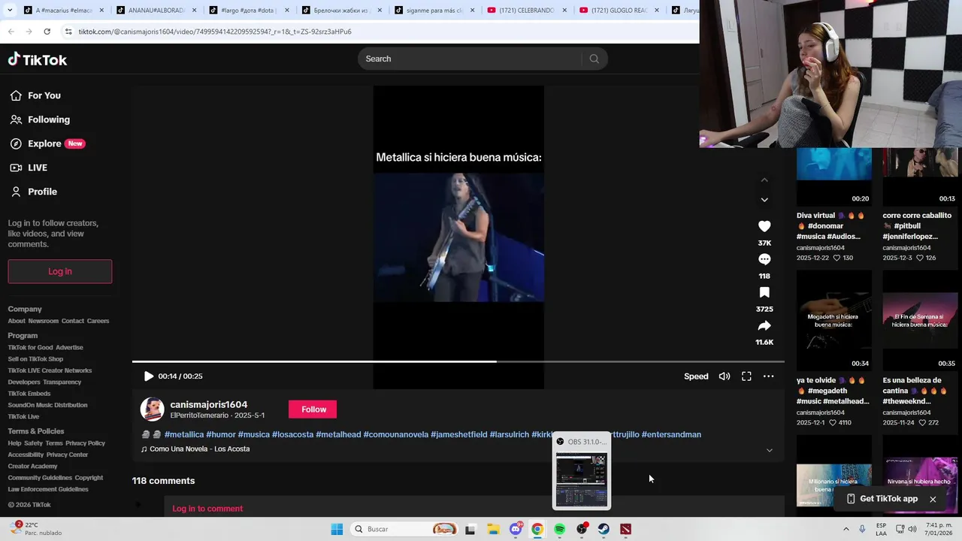962x541 pixels.
Task: Open the #humor hashtag
Action: coord(221,434)
